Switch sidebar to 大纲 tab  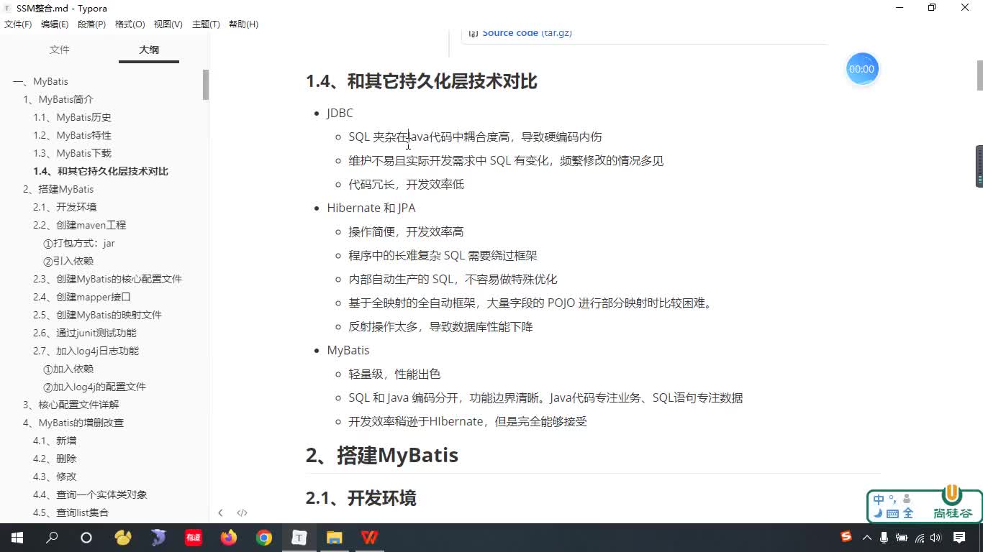149,50
